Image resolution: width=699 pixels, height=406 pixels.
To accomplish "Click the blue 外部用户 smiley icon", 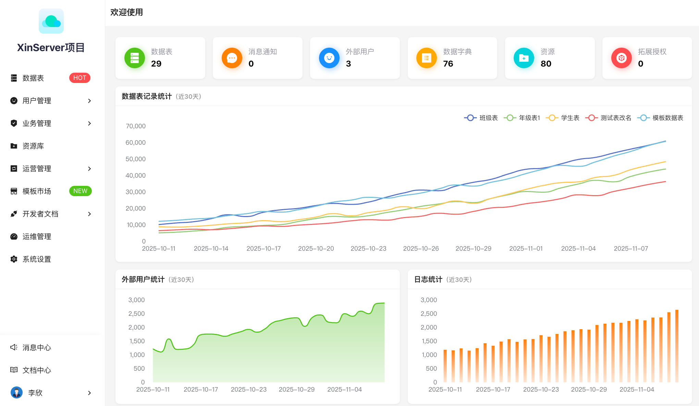I will [x=329, y=58].
